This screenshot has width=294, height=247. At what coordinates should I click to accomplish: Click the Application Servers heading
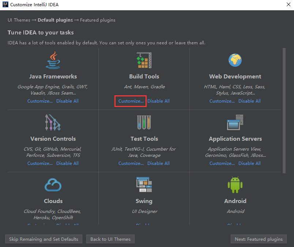click(235, 139)
